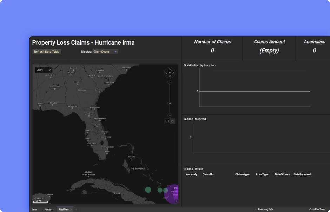This screenshot has width=330, height=212.
Task: Pan the map right with the navigation arrow
Action: point(173,73)
